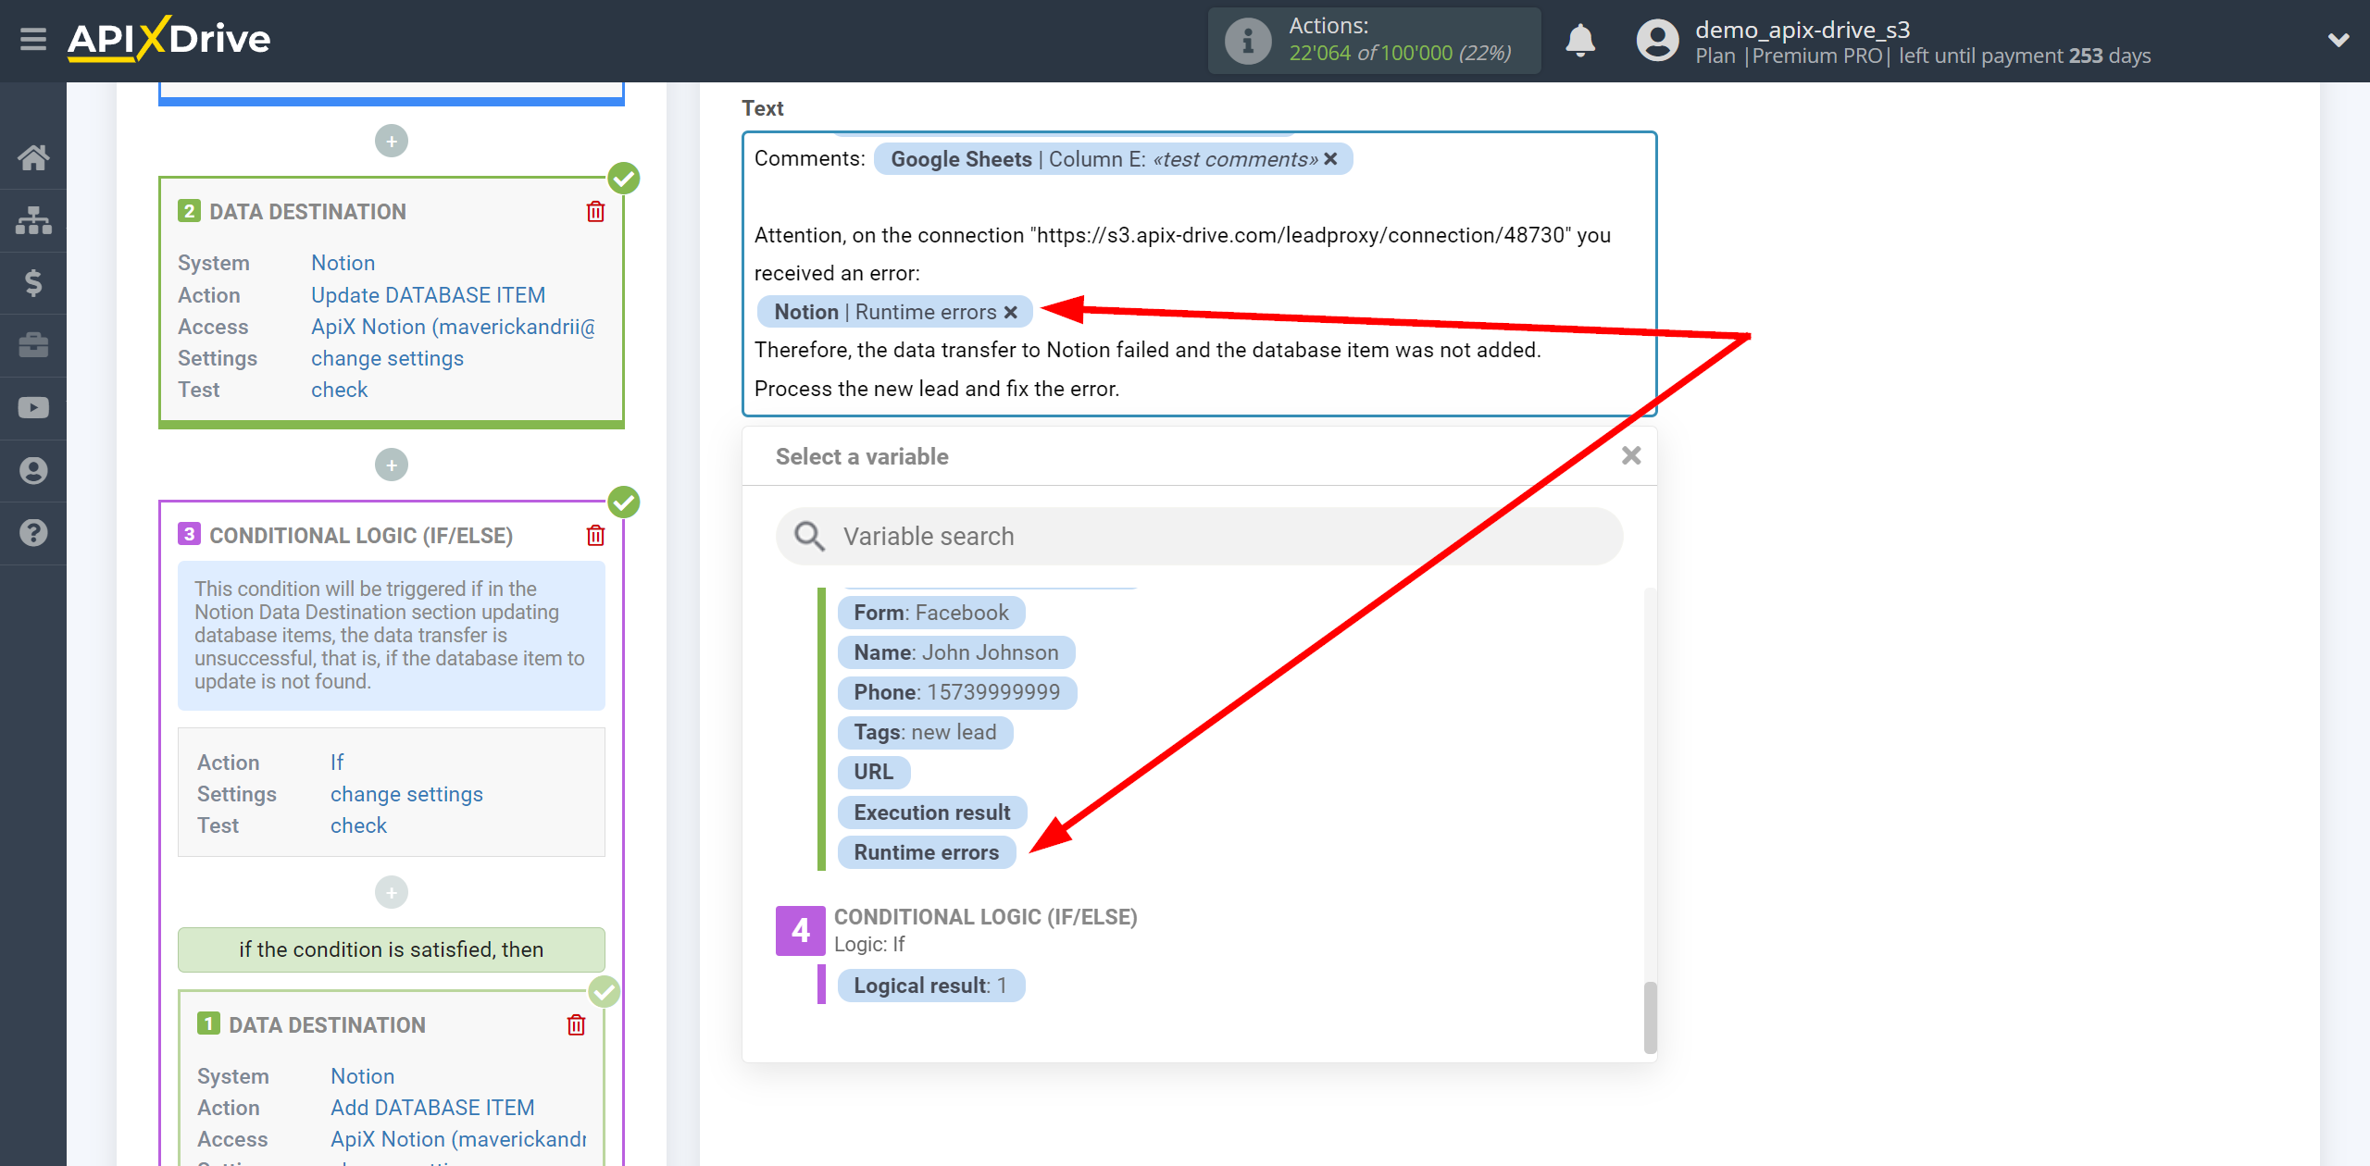Remove Google Sheets Column E variable
The width and height of the screenshot is (2370, 1166).
(x=1330, y=159)
